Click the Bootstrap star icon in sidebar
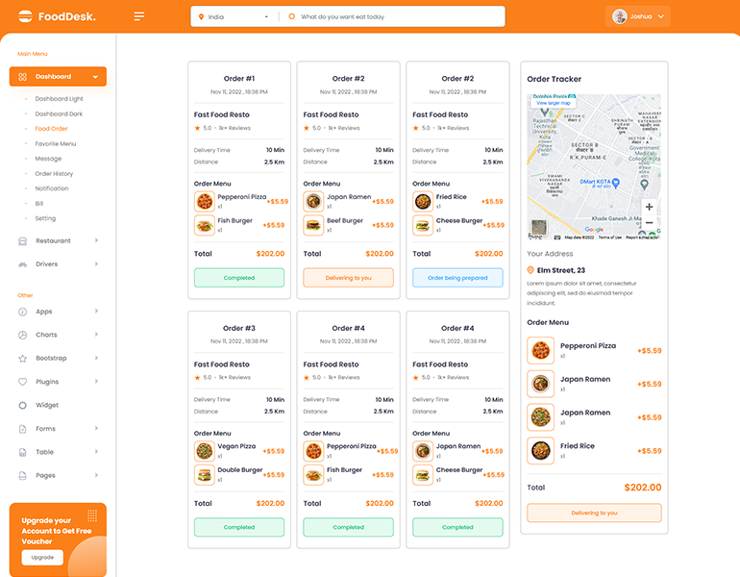The width and height of the screenshot is (740, 577). [x=22, y=359]
